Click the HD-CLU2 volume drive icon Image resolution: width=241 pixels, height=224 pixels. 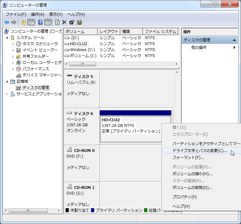67,44
